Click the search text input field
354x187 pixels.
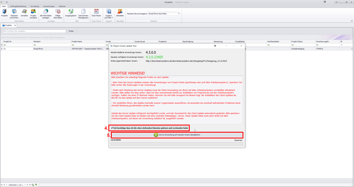(x=34, y=31)
